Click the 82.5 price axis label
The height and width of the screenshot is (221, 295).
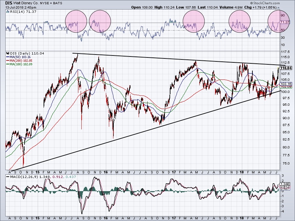(x=285, y=140)
